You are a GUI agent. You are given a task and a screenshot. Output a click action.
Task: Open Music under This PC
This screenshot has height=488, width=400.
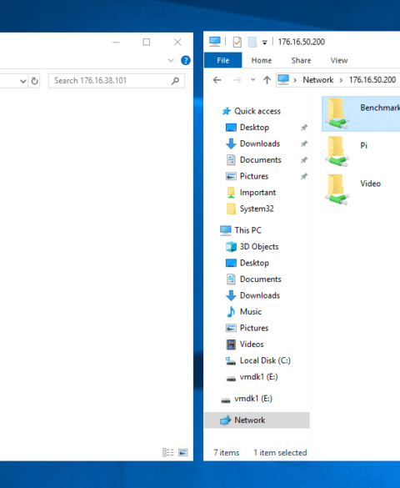251,311
